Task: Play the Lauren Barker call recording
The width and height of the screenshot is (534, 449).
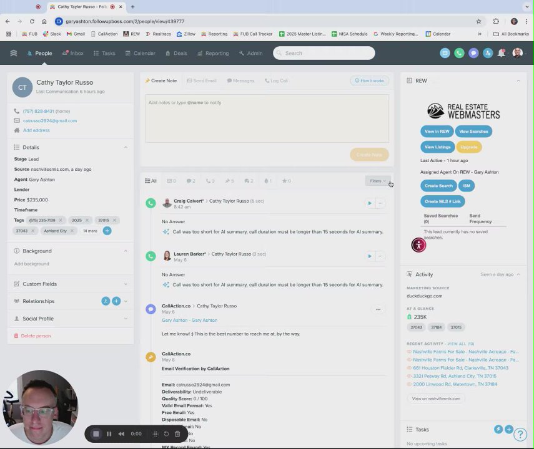Action: (370, 256)
